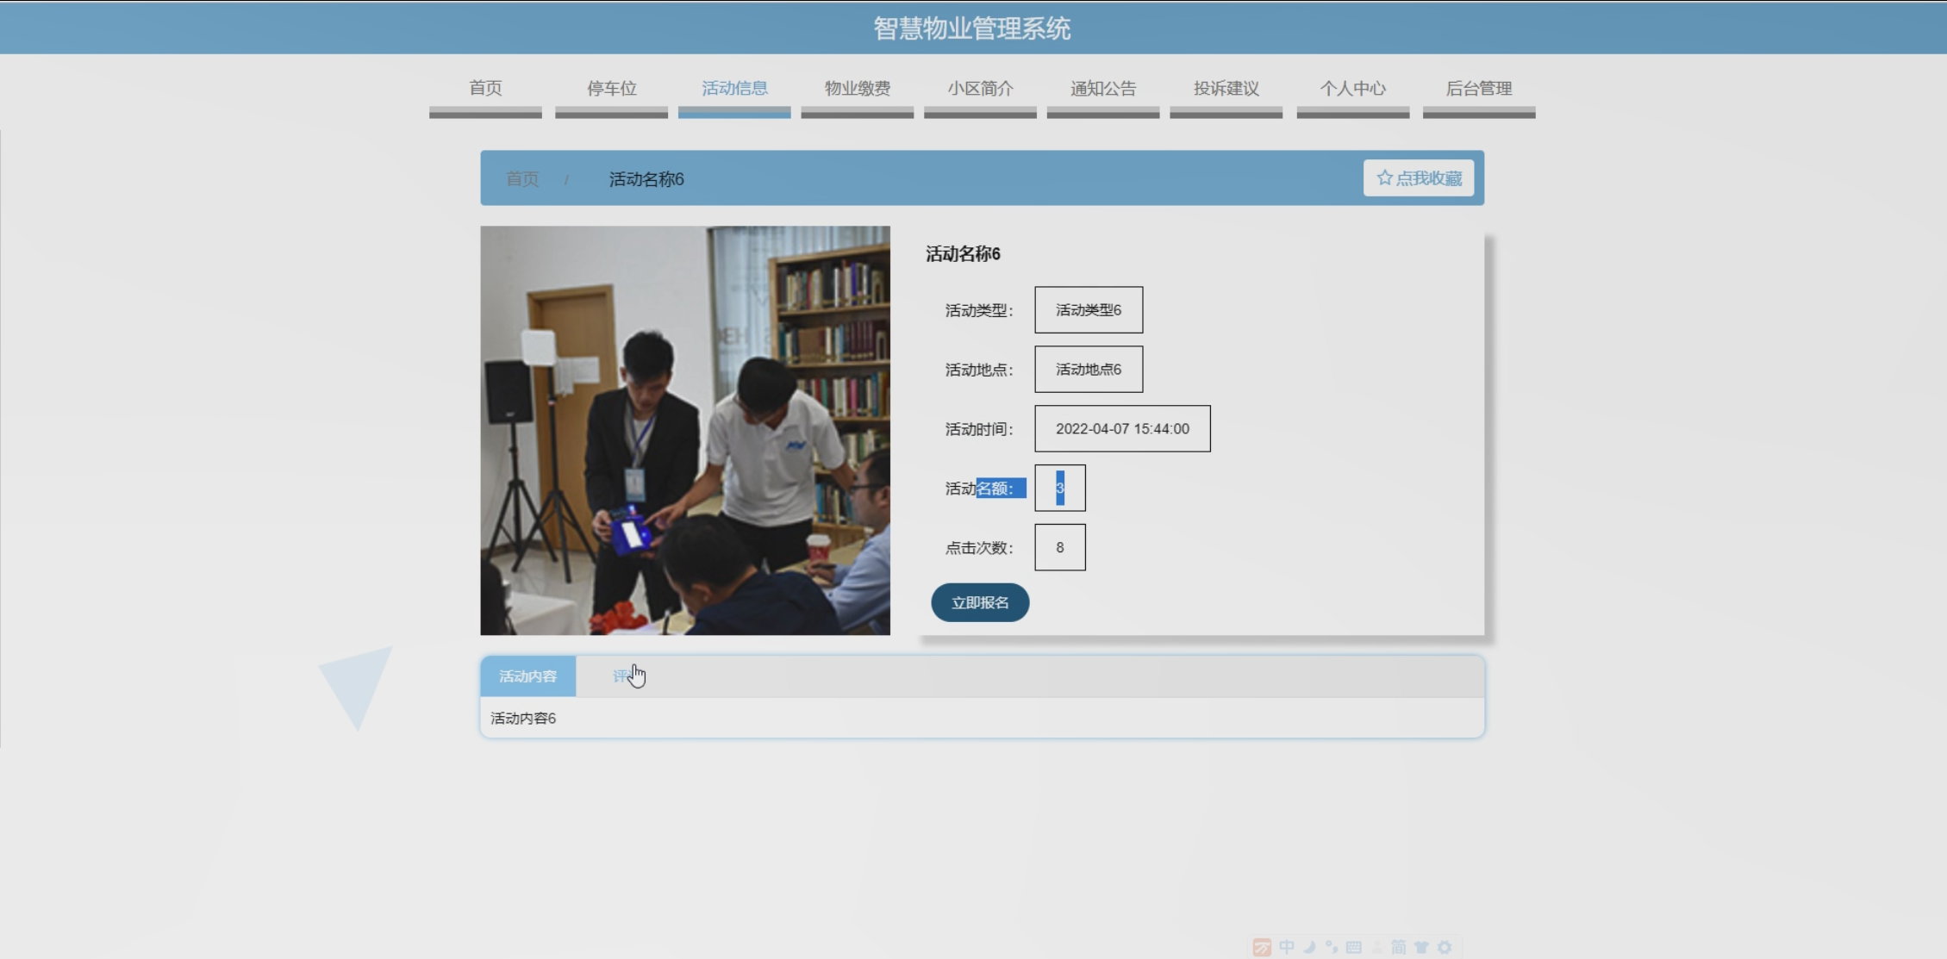Click the activity photo thumbnail
The height and width of the screenshot is (959, 1947).
click(685, 430)
